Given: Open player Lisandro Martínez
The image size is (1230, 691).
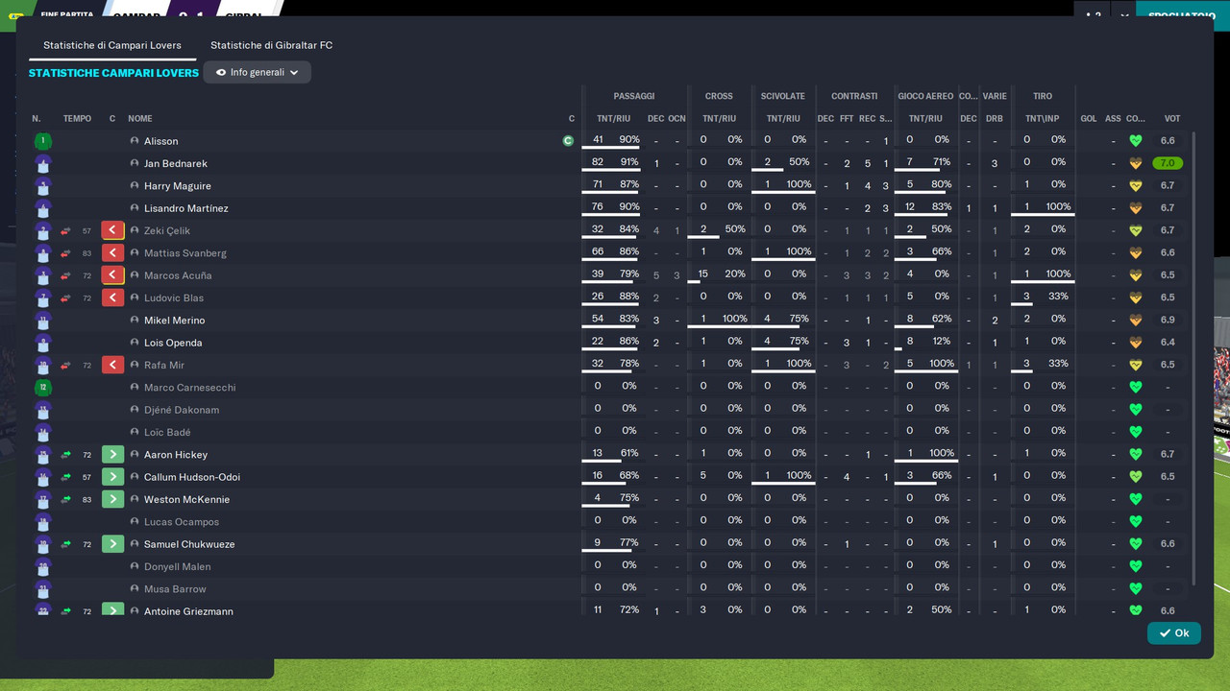Looking at the screenshot, I should (x=186, y=208).
